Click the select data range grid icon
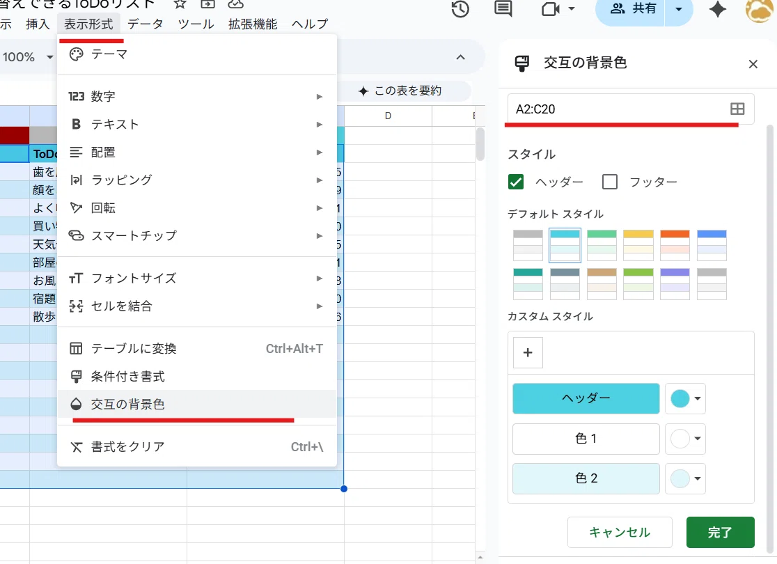Viewport: 777px width, 564px height. [737, 109]
